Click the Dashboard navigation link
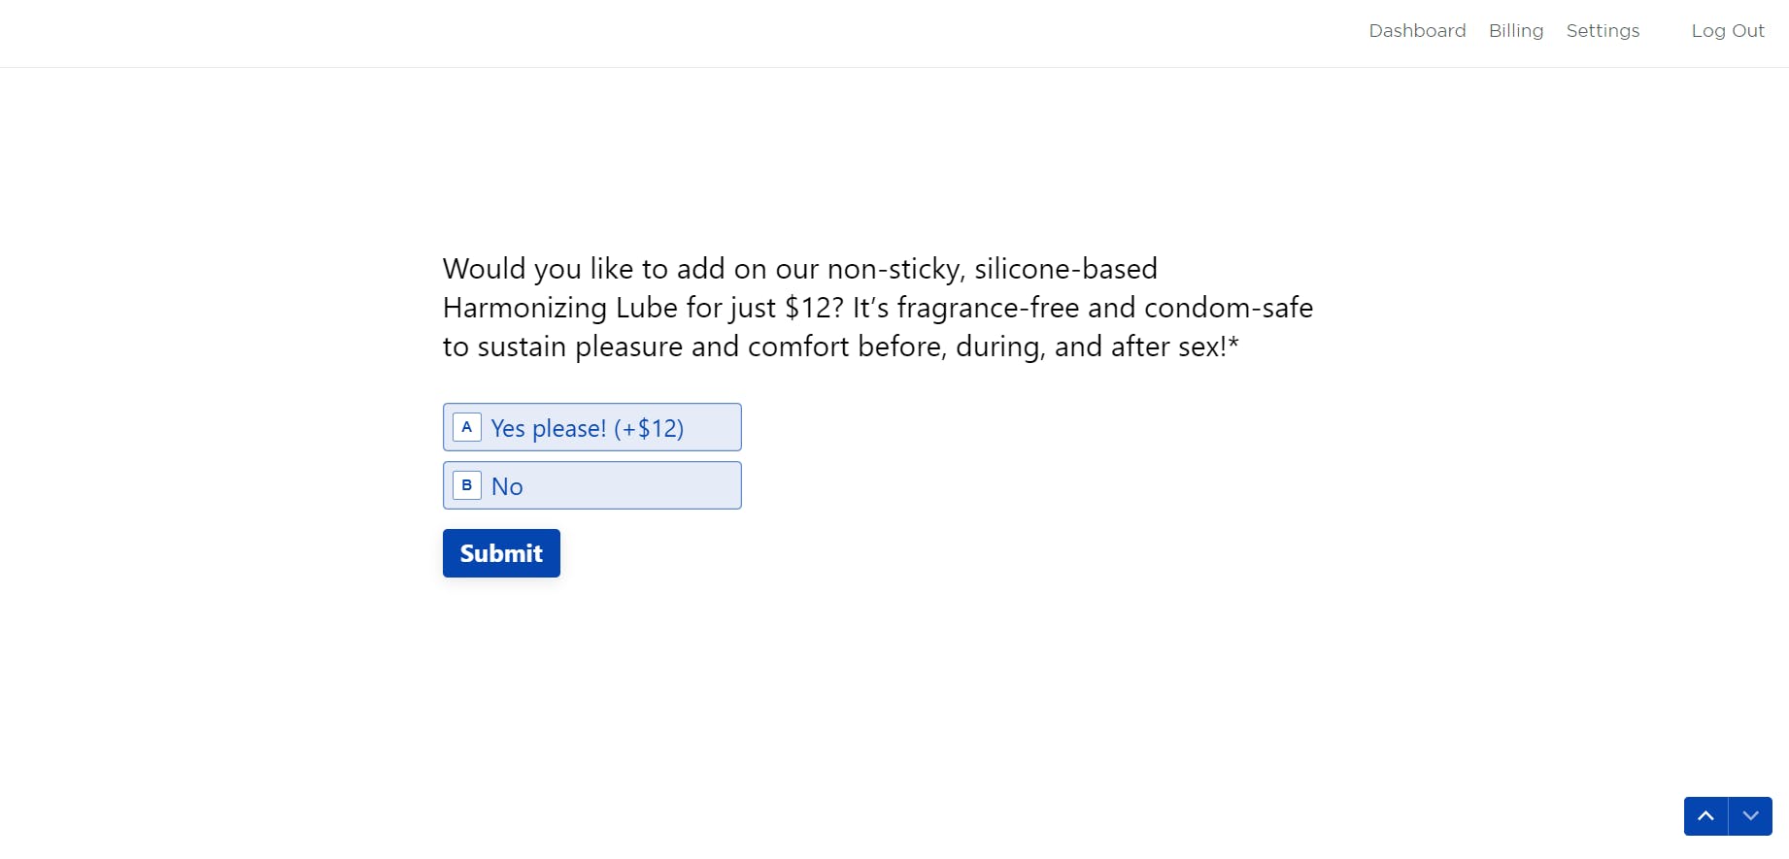Screen dimensions: 1789x859 [x=1417, y=30]
